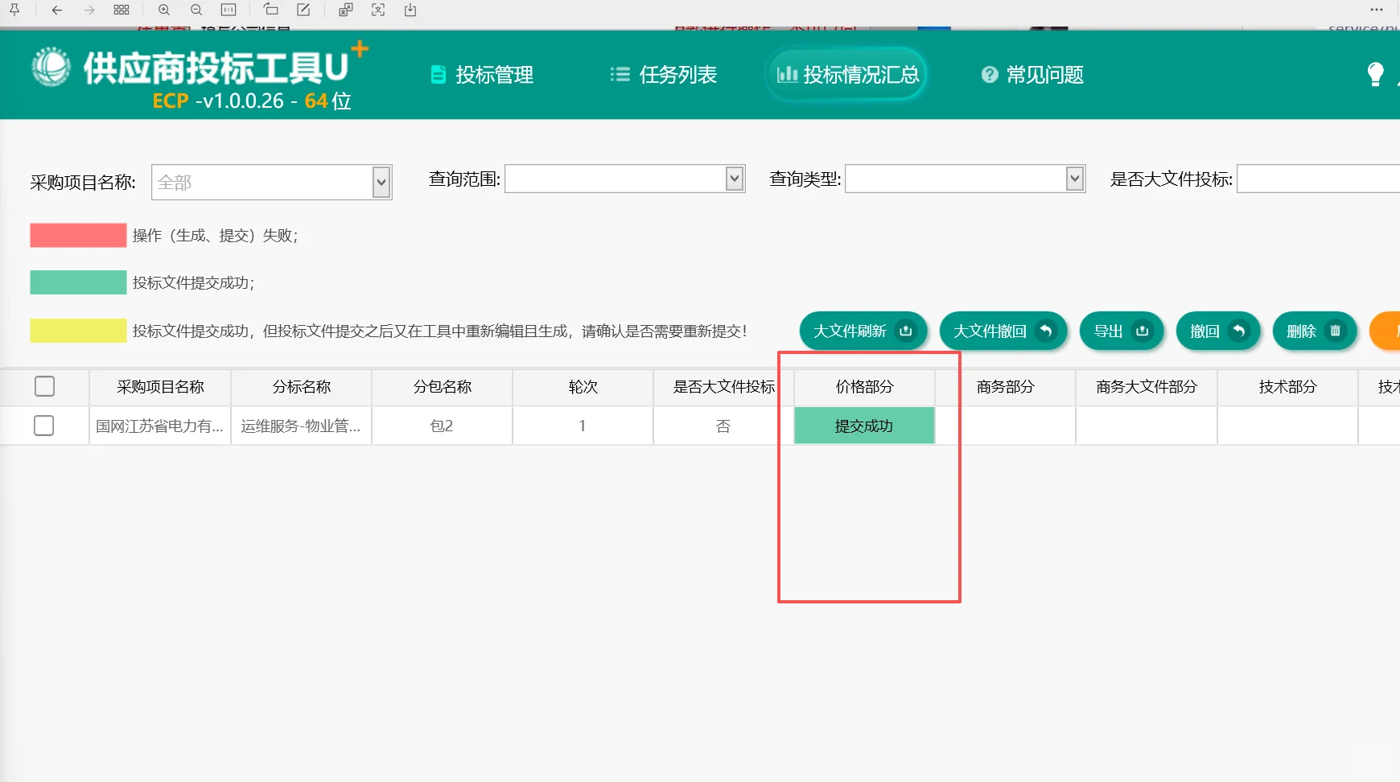Toggle the select-all checkbox in table header
The width and height of the screenshot is (1400, 782).
[44, 387]
